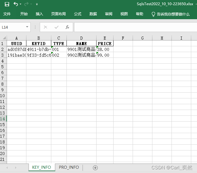
Task: Click the Cancel X formula bar icon
Action: tap(46, 27)
